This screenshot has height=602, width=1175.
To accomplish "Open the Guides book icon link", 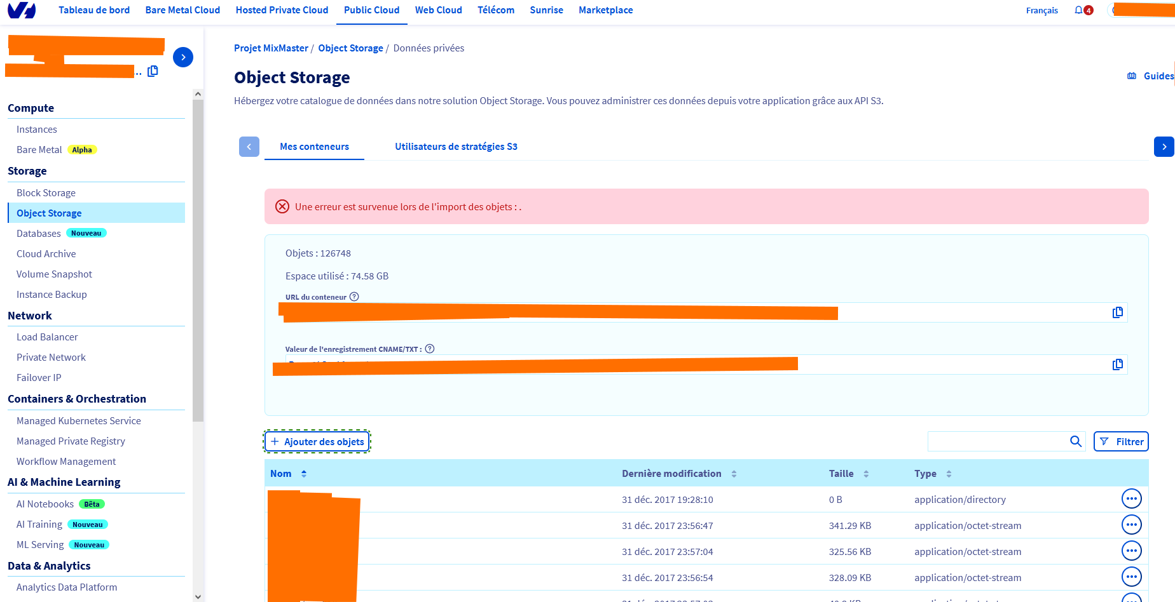I will click(1132, 76).
